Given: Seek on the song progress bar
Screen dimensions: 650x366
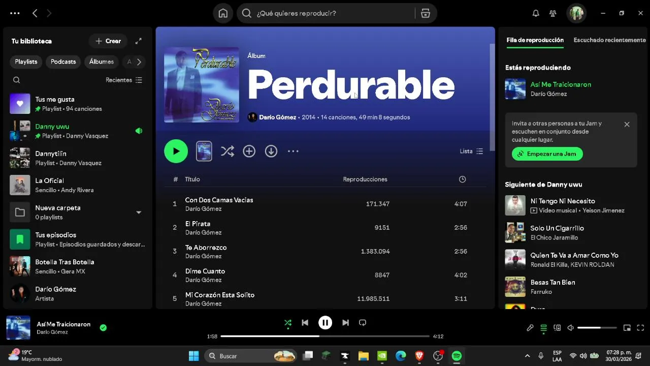Looking at the screenshot, I should click(x=325, y=336).
